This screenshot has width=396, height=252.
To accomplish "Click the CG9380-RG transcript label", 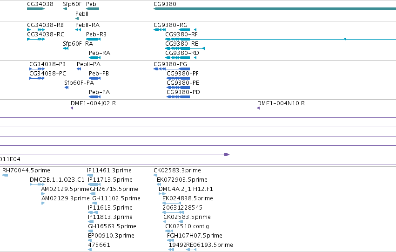I will (170, 25).
